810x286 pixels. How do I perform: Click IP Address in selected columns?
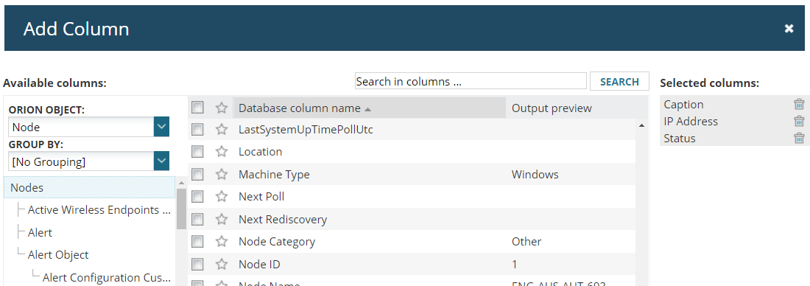(691, 121)
